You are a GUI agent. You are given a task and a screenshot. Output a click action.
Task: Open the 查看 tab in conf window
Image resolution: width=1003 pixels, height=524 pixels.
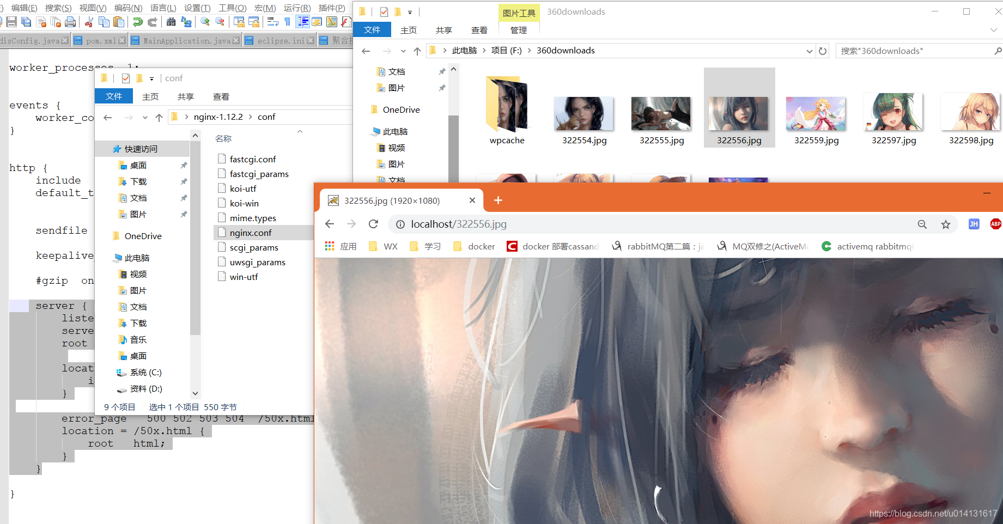pos(221,96)
